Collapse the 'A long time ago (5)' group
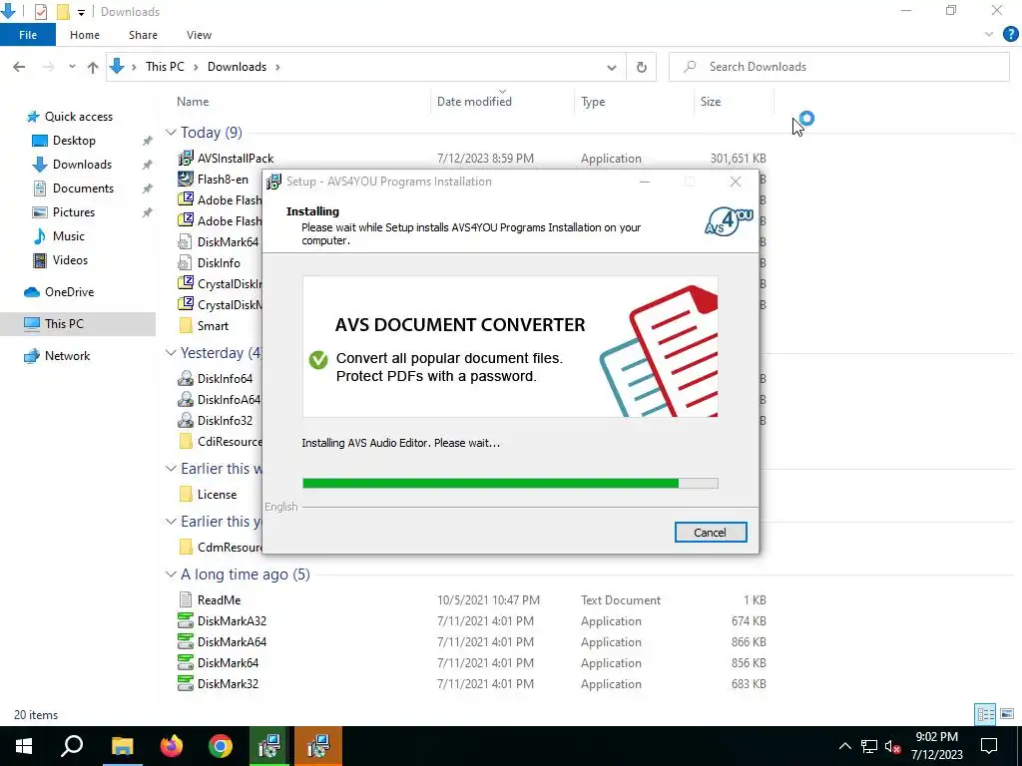This screenshot has width=1022, height=766. pos(171,574)
